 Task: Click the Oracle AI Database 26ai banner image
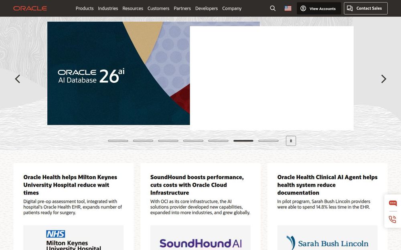pyautogui.click(x=118, y=73)
